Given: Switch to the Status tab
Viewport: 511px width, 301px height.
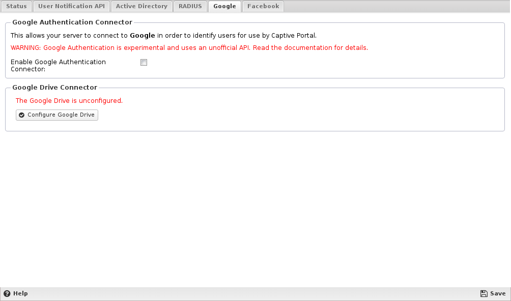Looking at the screenshot, I should coord(16,7).
